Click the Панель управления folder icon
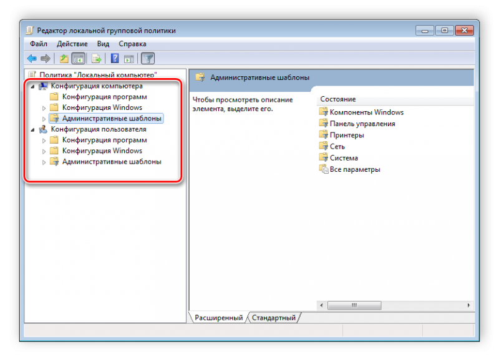The image size is (499, 361). (x=323, y=124)
